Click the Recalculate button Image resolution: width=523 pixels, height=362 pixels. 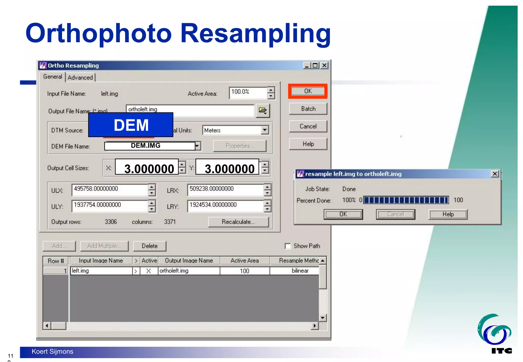(238, 222)
